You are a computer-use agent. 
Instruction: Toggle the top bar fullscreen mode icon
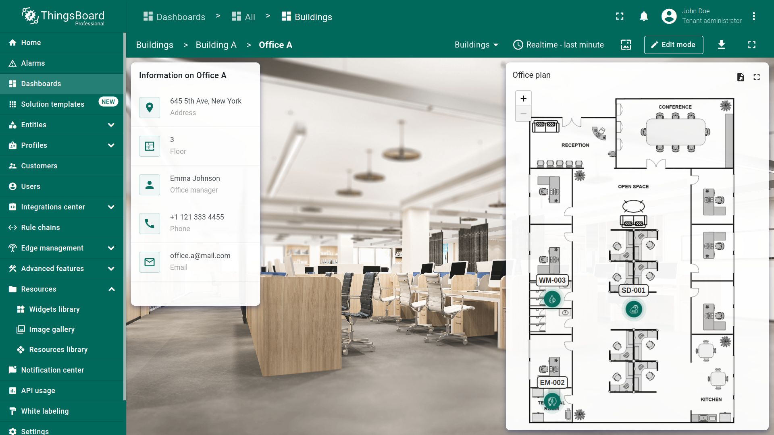[620, 17]
